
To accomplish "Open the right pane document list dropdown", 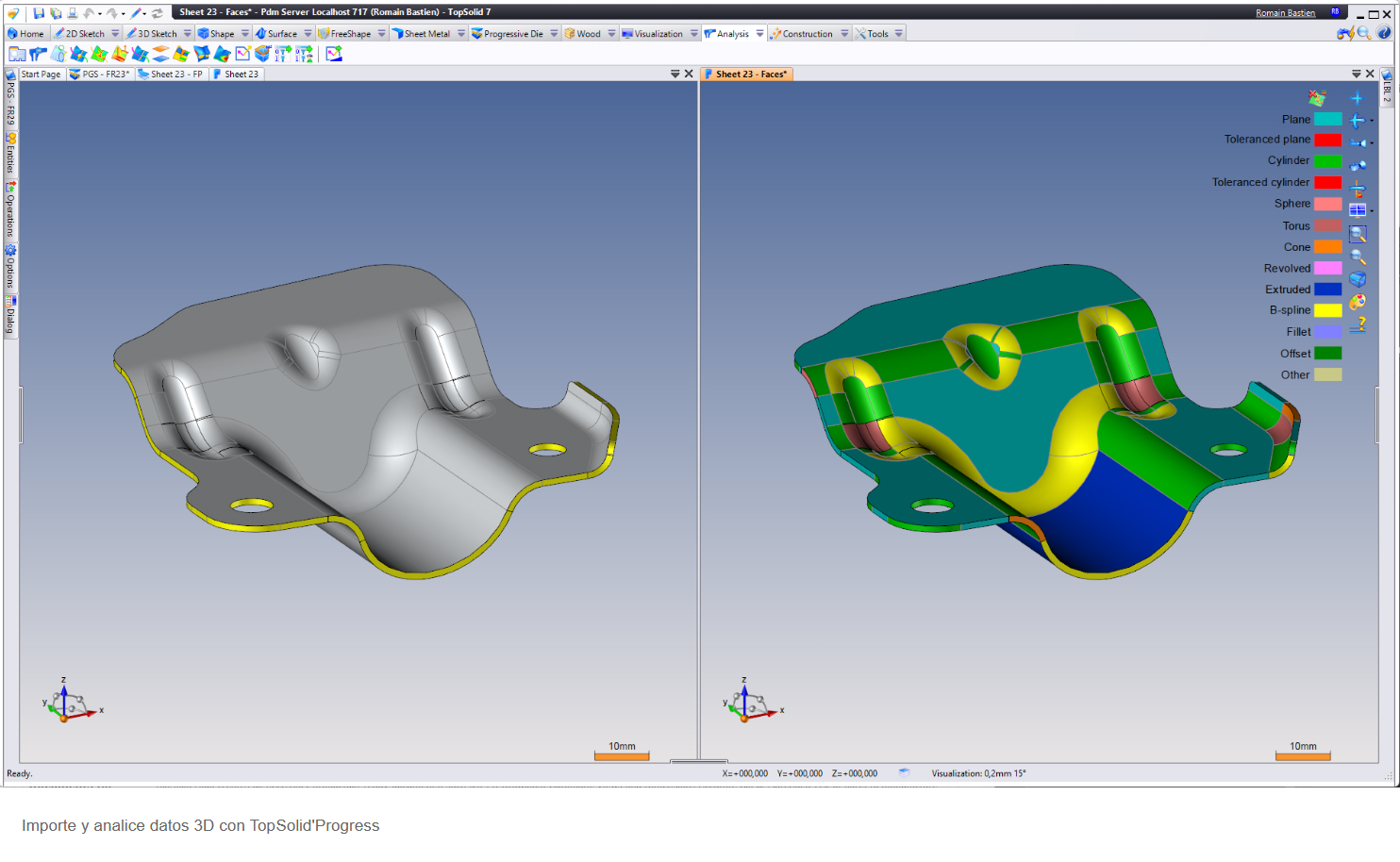I will click(1356, 74).
